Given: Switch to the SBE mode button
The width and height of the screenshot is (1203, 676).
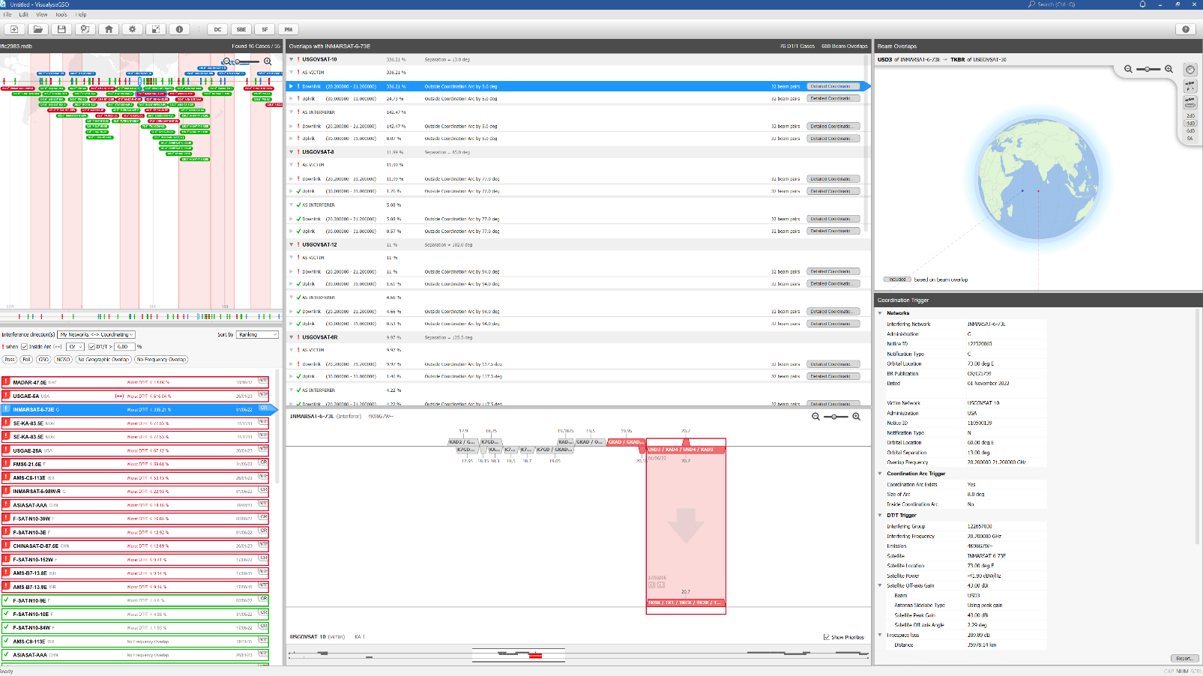Looking at the screenshot, I should click(241, 29).
